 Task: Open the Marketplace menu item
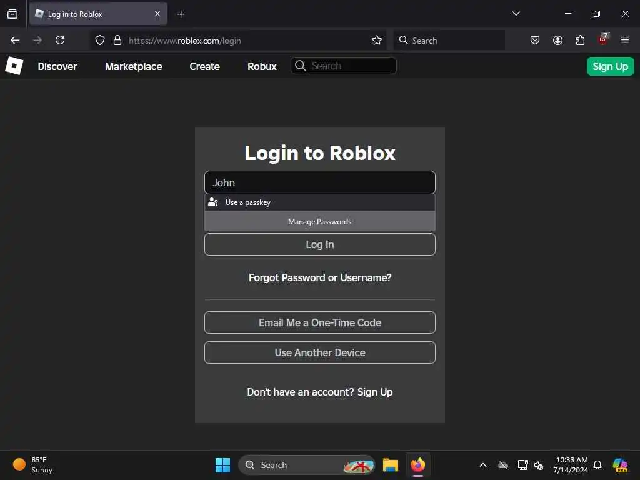tap(134, 66)
